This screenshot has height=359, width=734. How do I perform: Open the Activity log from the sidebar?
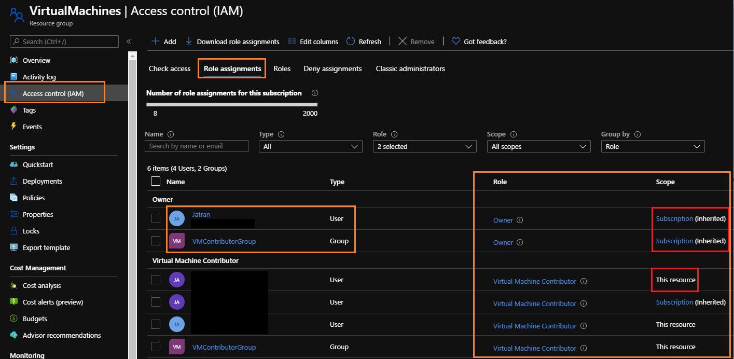pos(38,76)
